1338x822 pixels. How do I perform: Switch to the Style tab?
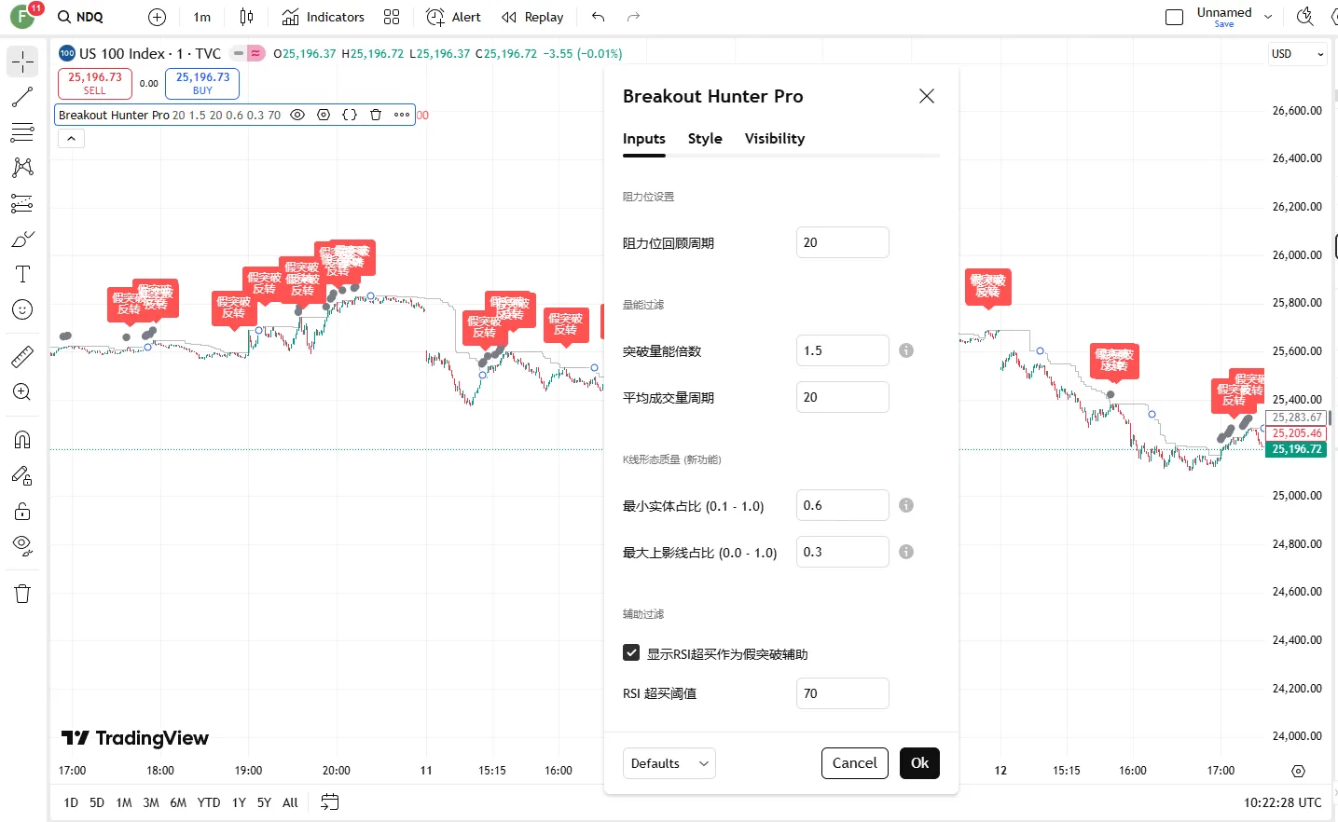click(705, 139)
